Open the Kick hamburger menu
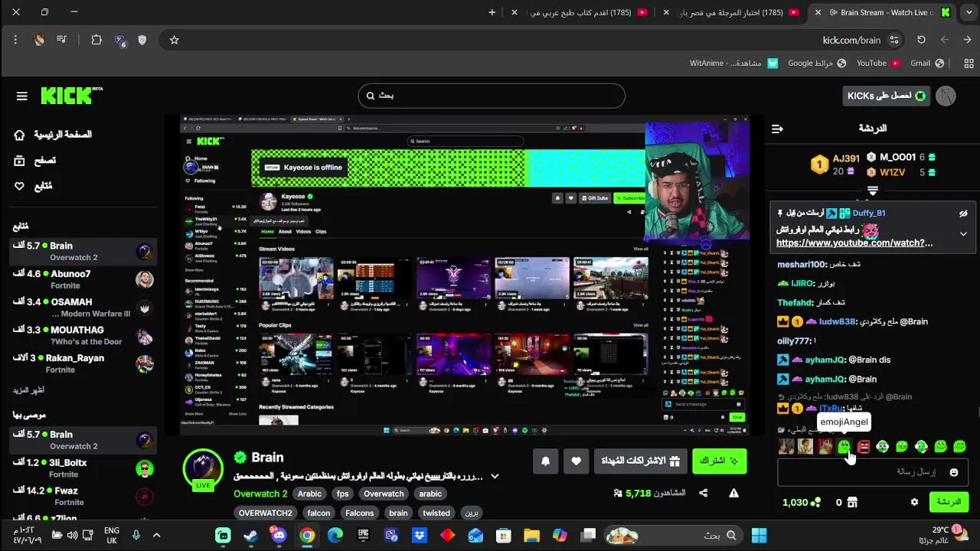Image resolution: width=980 pixels, height=551 pixels. 21,96
